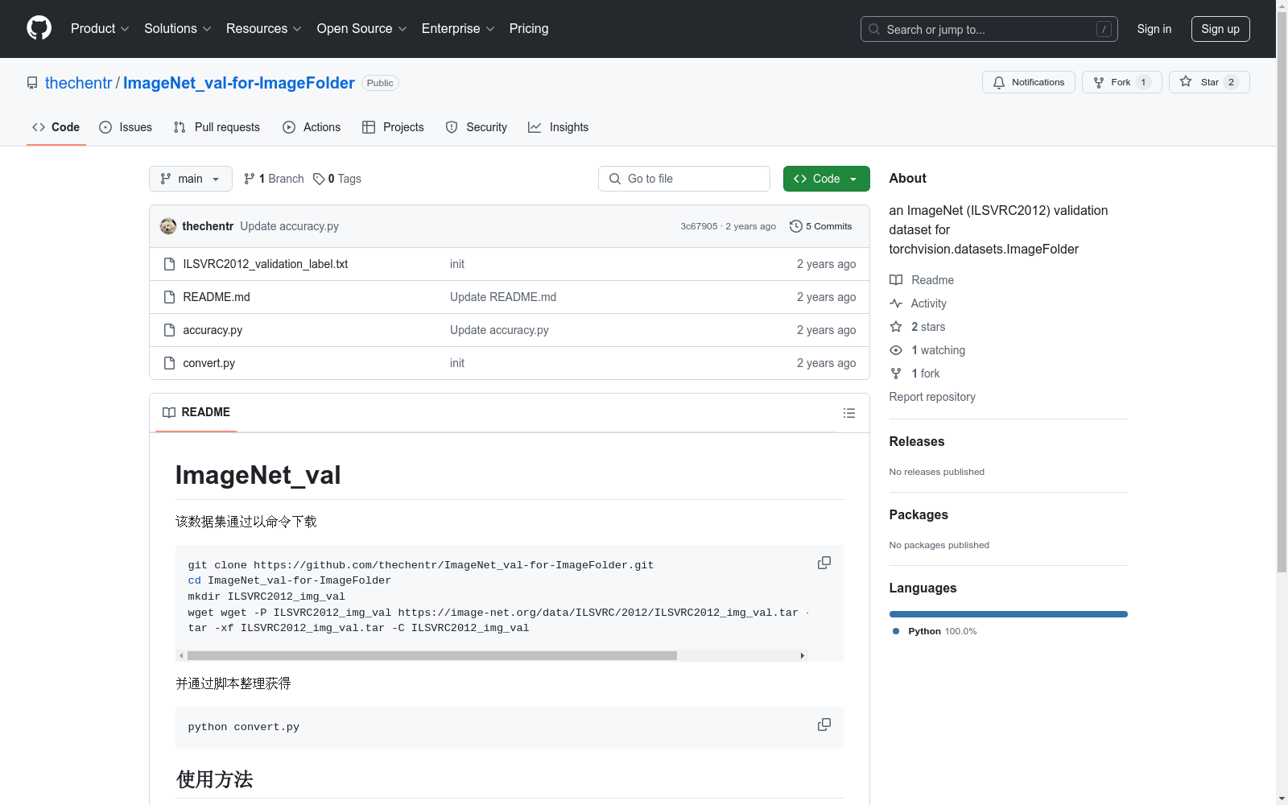Open README.md file
Image resolution: width=1288 pixels, height=805 pixels.
217,297
